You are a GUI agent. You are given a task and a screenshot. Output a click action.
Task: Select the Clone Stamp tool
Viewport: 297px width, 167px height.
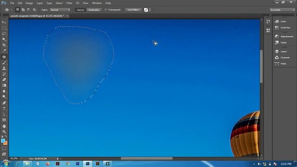click(x=4, y=68)
